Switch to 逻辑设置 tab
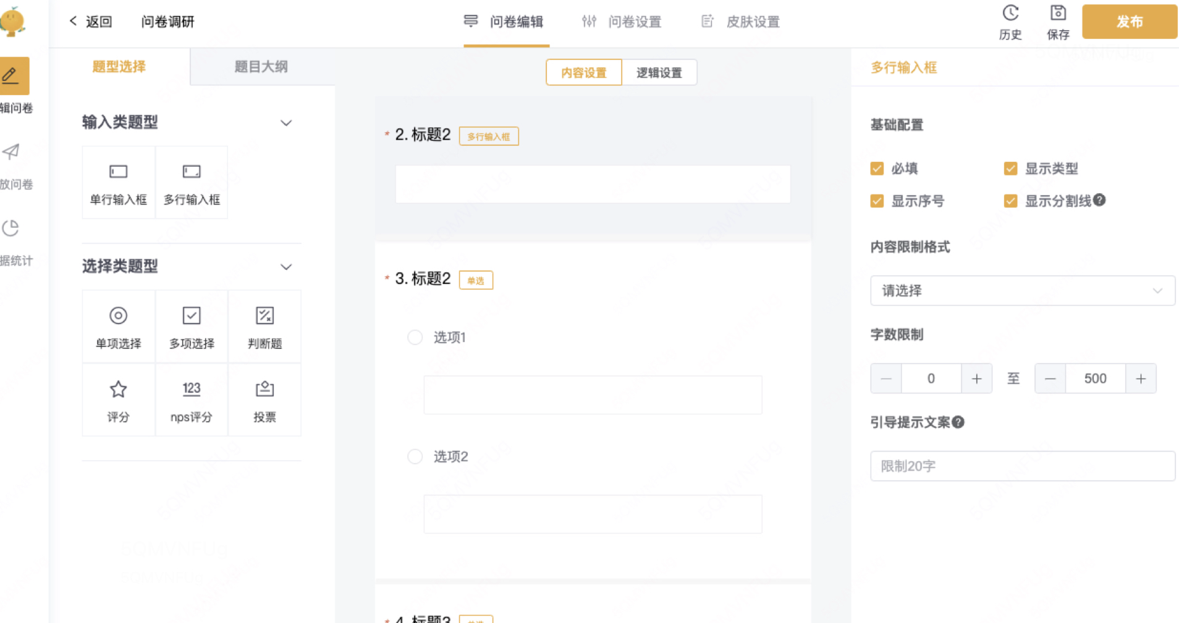The height and width of the screenshot is (623, 1179). click(x=659, y=73)
